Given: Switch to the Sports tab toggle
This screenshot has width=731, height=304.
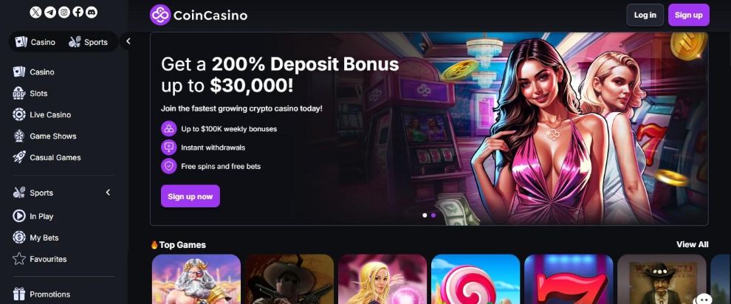Looking at the screenshot, I should coord(89,42).
